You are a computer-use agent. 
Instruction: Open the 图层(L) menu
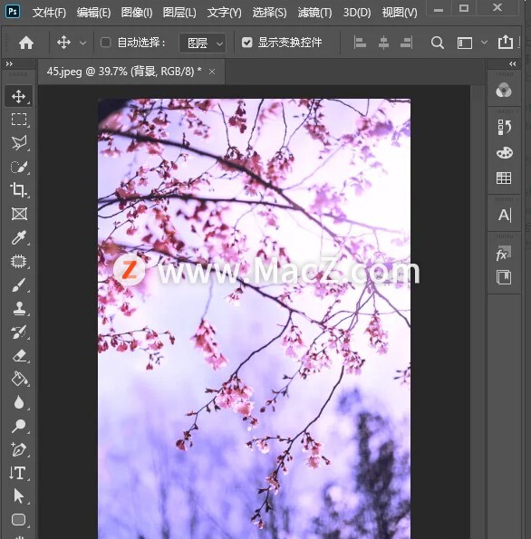pos(179,13)
